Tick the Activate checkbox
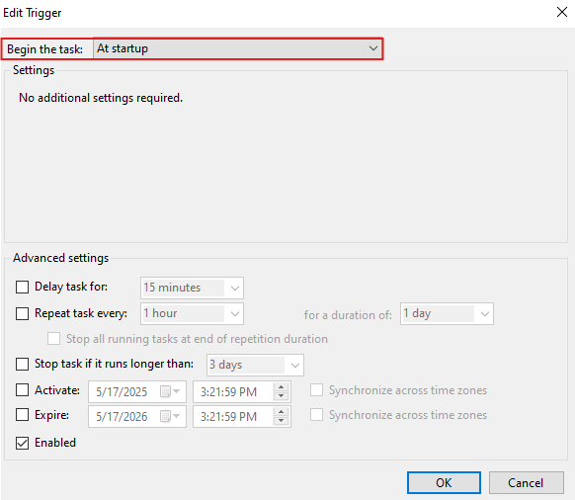 (x=22, y=390)
